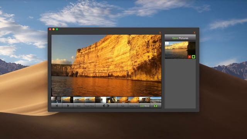This screenshot has height=139, width=247.
Task: Capture a frame with the green camera icon
Action: coord(156,106)
